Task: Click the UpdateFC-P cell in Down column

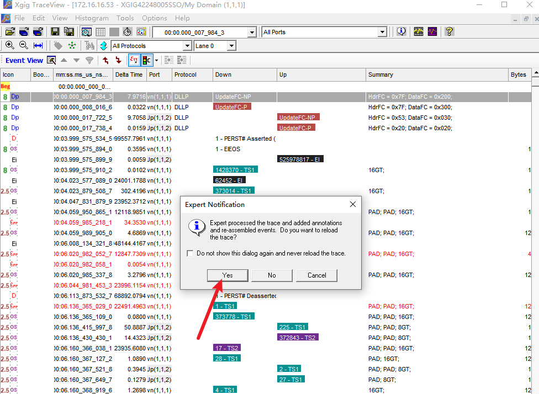Action: tap(232, 107)
